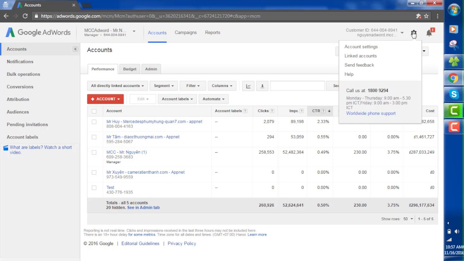This screenshot has width=464, height=261.
Task: Click the Google AdWords logo
Action: point(38,32)
